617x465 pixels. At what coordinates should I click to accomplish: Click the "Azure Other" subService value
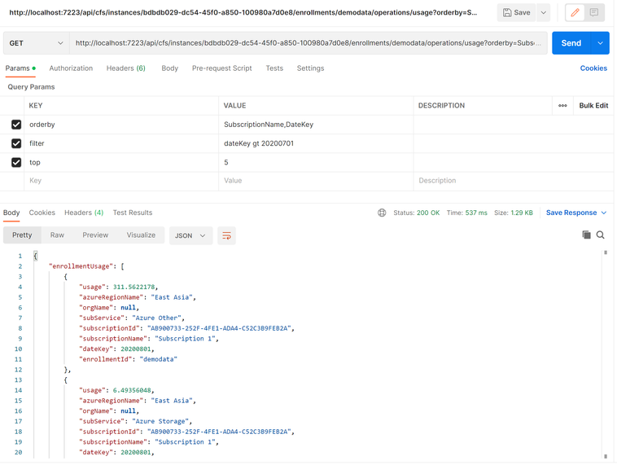click(156, 318)
